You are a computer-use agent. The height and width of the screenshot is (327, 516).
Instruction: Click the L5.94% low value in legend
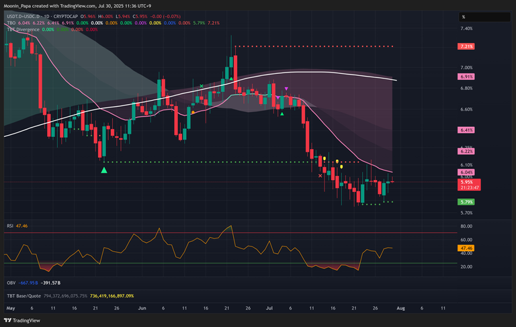pos(123,16)
